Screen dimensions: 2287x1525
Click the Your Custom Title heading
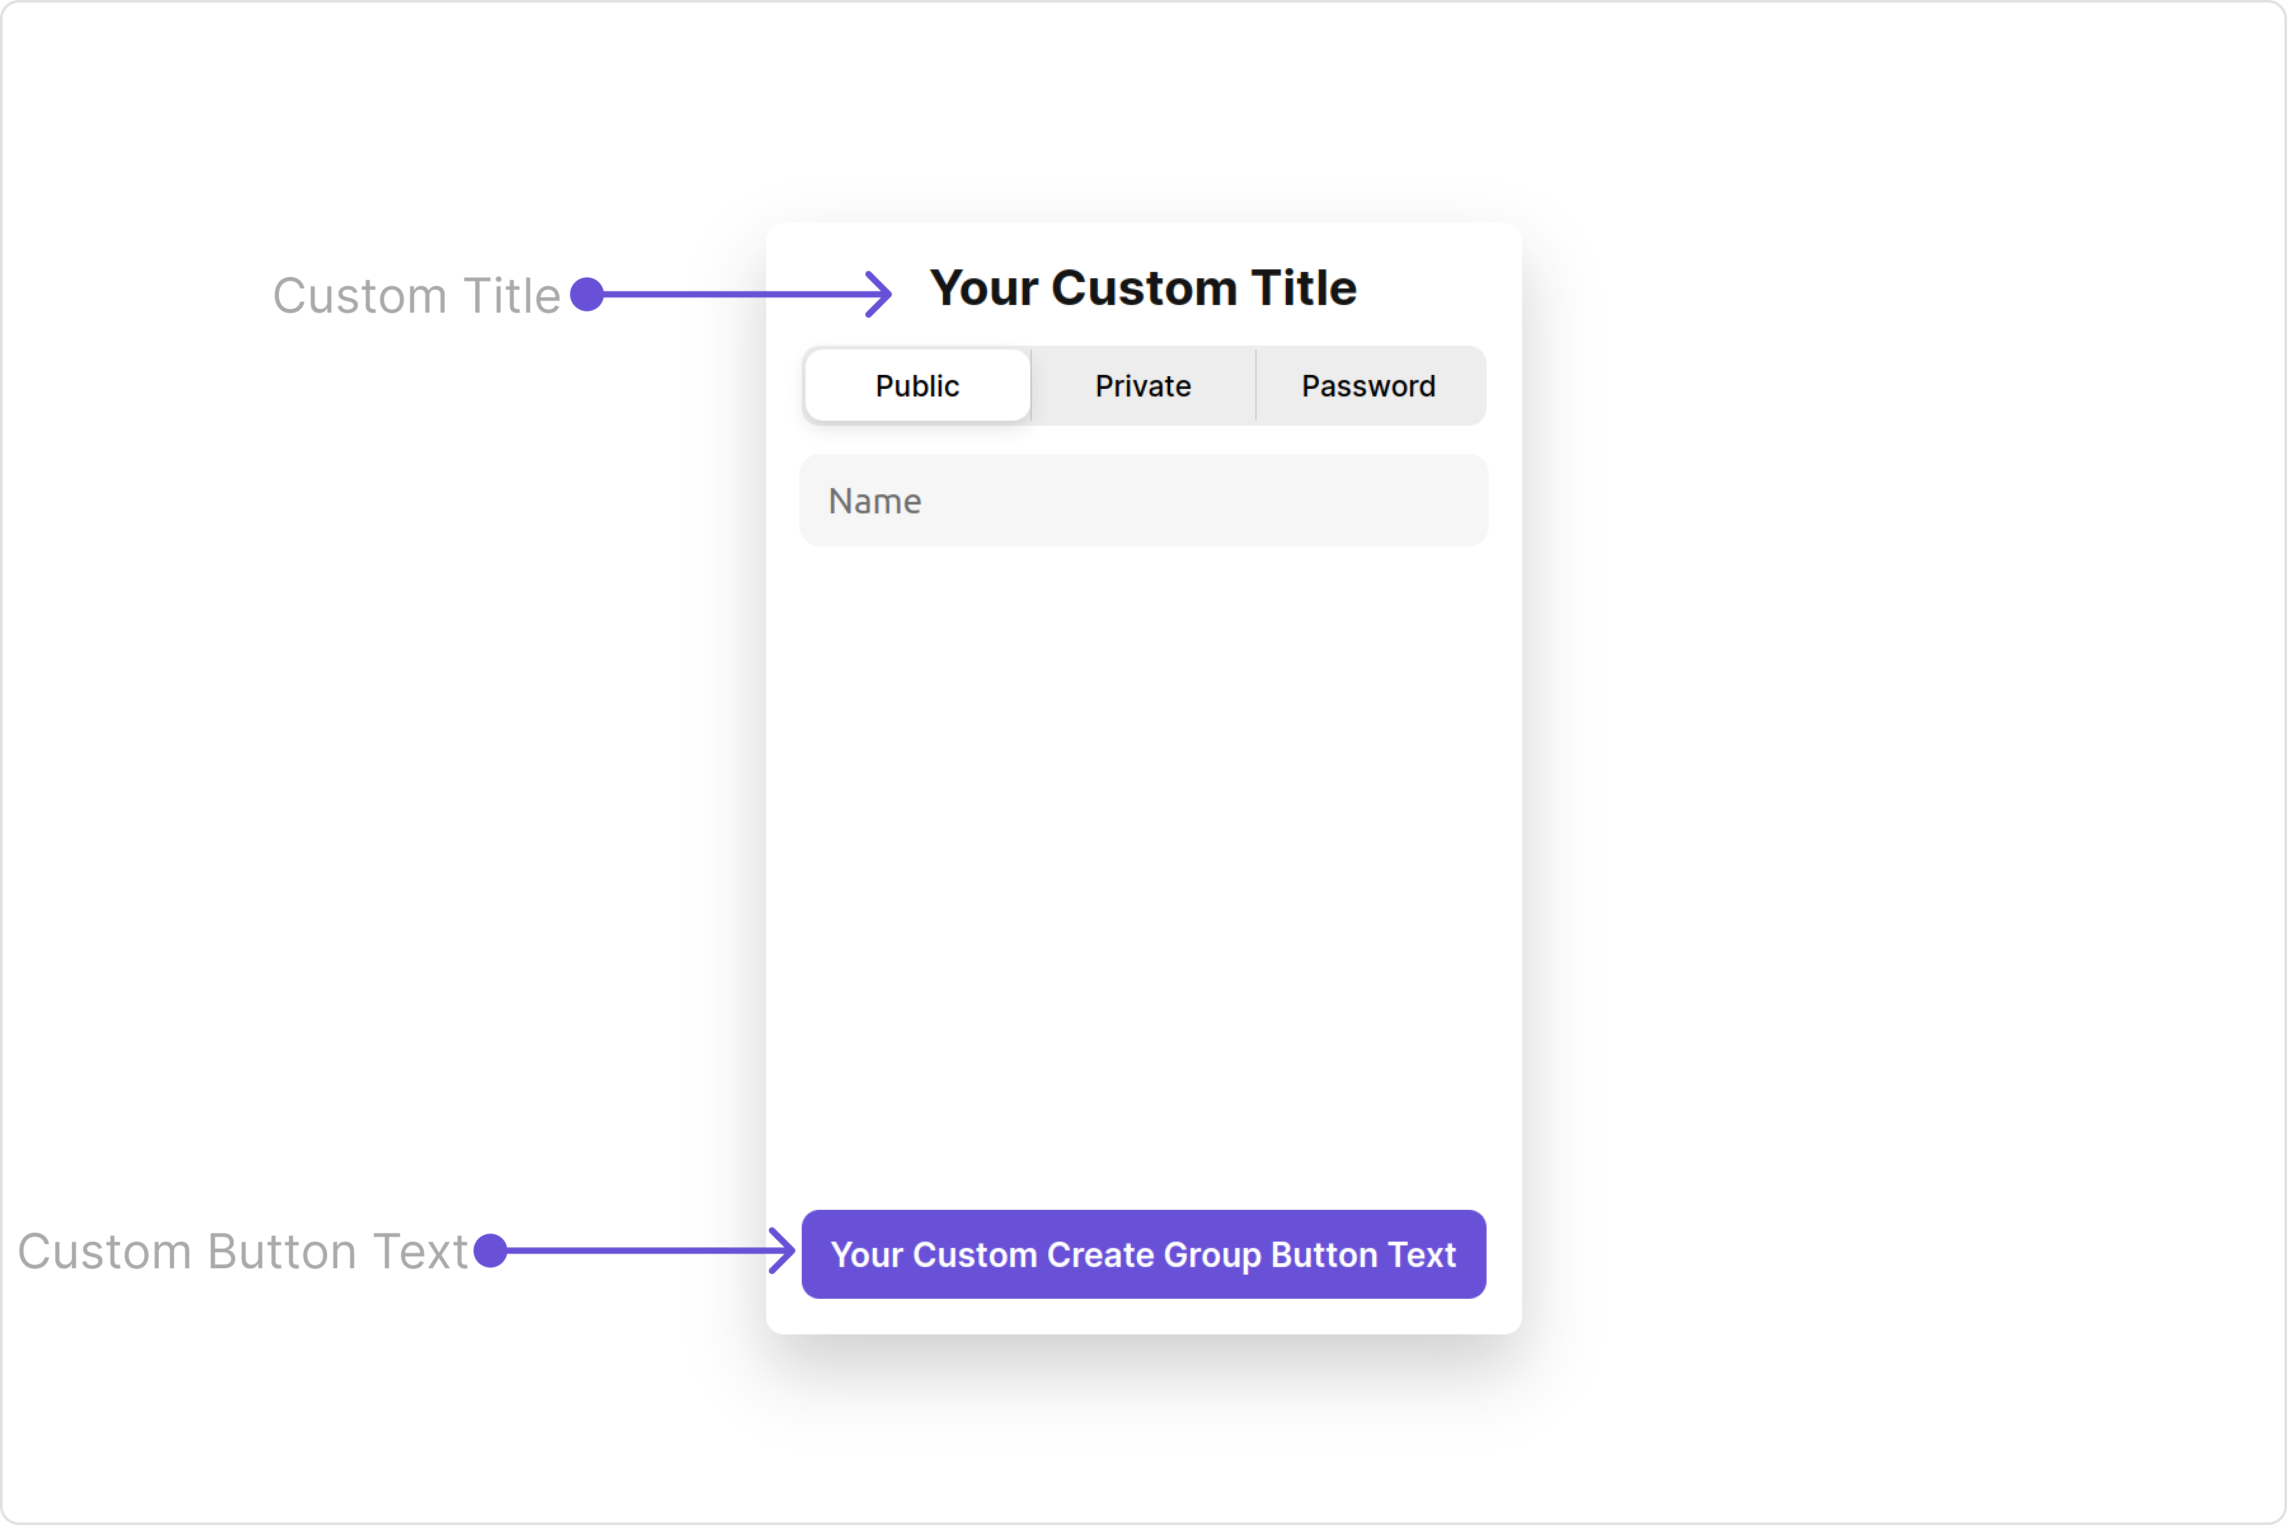(x=1142, y=288)
